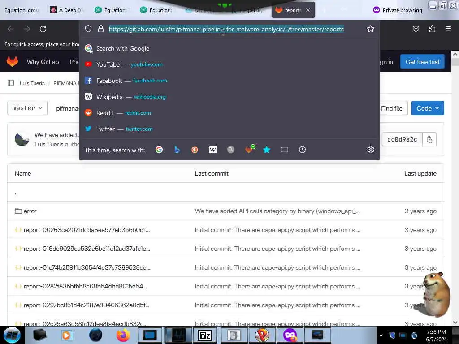459x344 pixels.
Task: Go to parent directory .. row
Action: (225, 192)
